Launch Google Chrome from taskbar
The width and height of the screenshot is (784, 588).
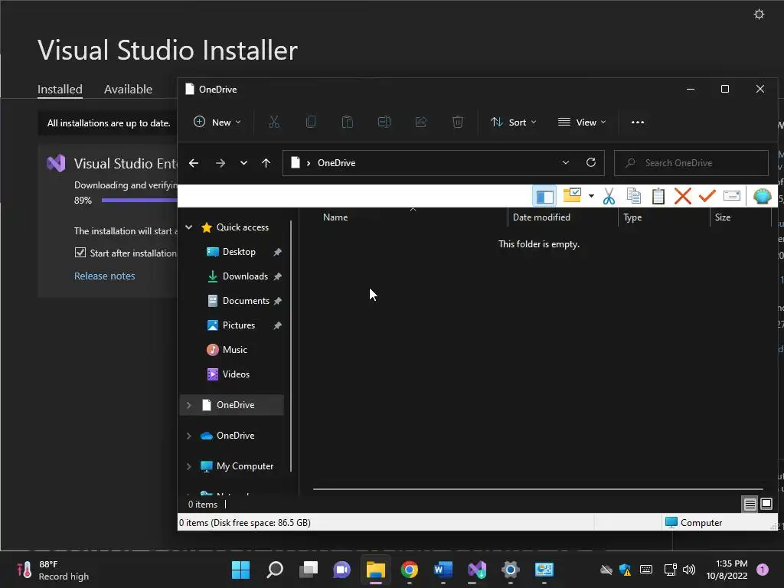(x=410, y=570)
